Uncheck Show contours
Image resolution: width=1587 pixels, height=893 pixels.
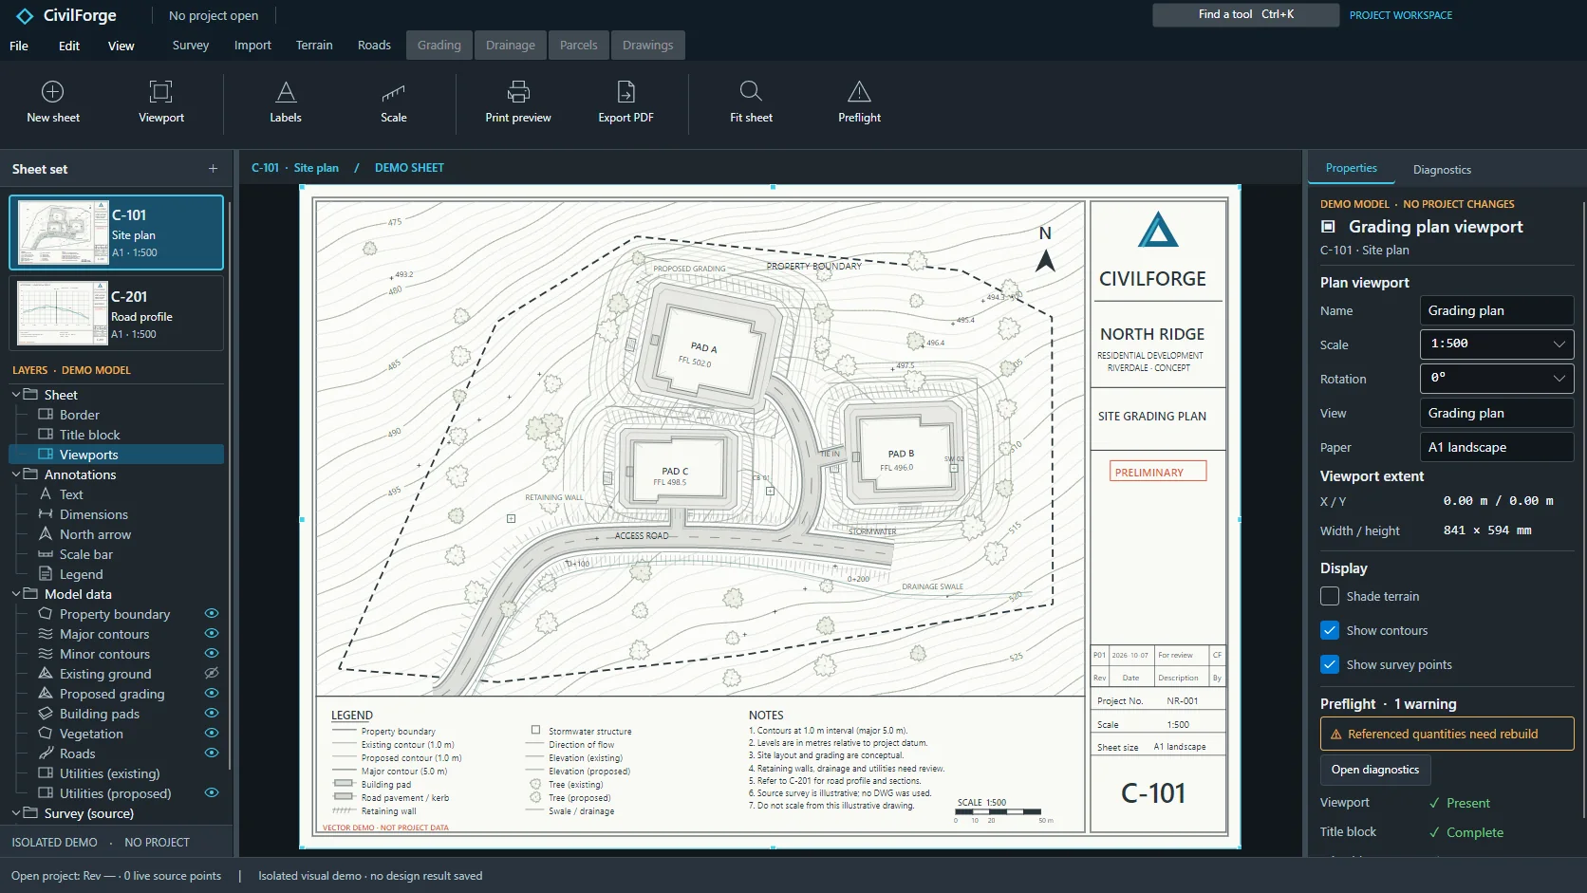pyautogui.click(x=1330, y=630)
